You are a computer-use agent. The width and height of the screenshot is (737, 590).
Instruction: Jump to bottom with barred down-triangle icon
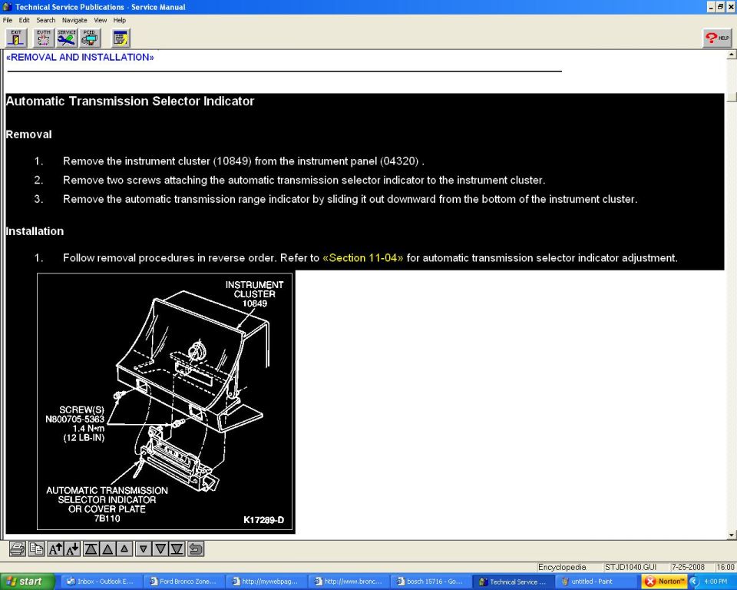(x=177, y=549)
